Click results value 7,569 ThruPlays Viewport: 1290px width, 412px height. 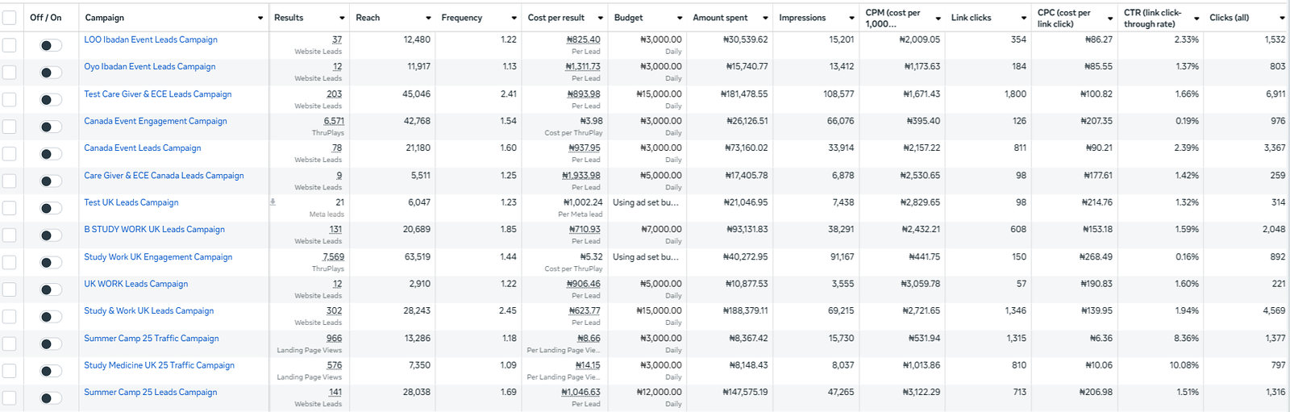coord(334,257)
